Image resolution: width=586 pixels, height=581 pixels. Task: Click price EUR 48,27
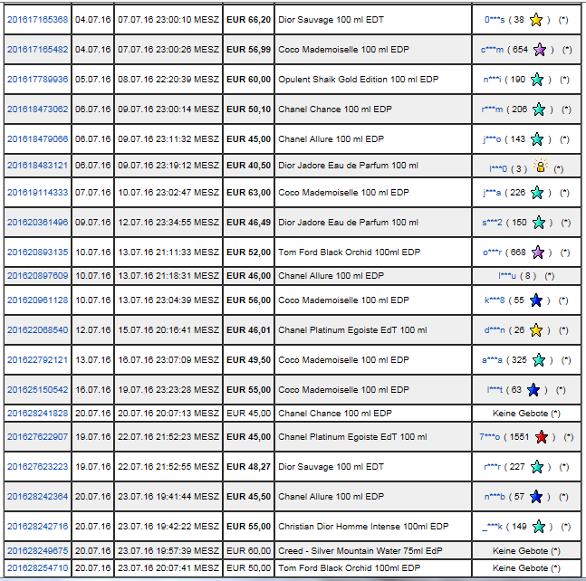tap(248, 466)
